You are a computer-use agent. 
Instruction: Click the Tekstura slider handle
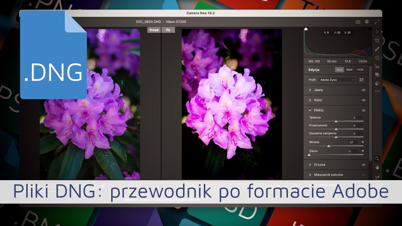click(x=336, y=121)
